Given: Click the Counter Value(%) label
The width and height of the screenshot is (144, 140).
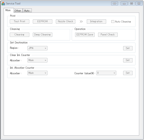Looking at the screenshot, I should tap(85, 73).
